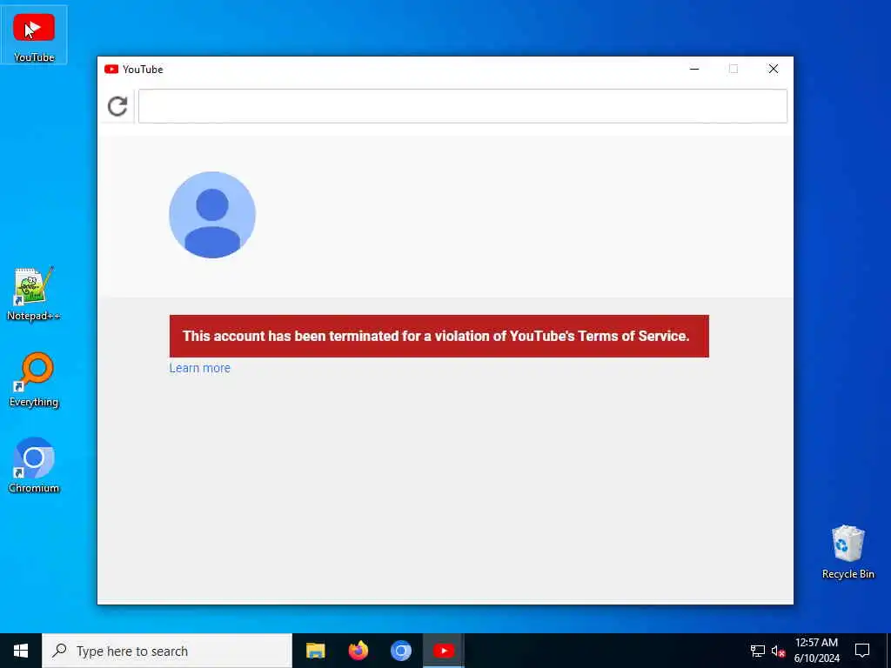Open the Learn more link
This screenshot has height=668, width=891.
point(199,368)
